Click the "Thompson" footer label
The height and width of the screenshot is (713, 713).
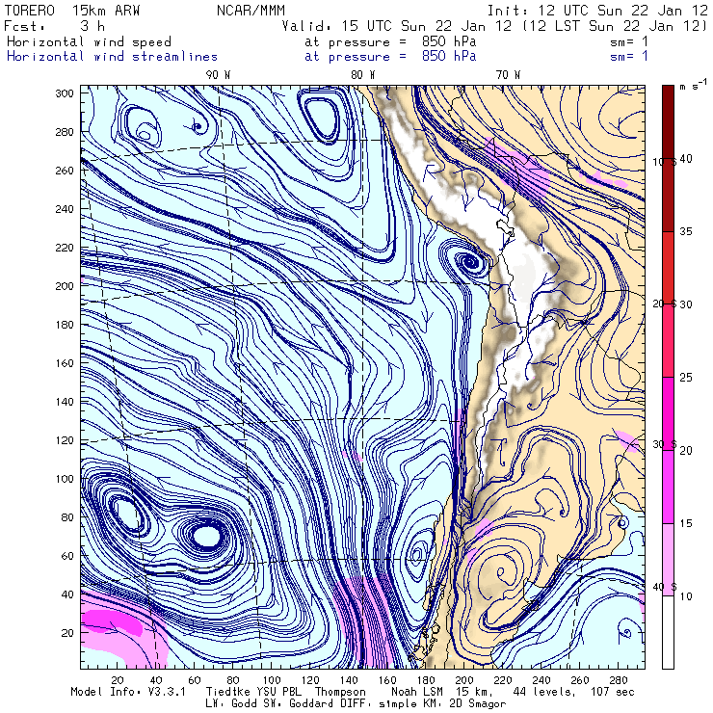(x=340, y=692)
